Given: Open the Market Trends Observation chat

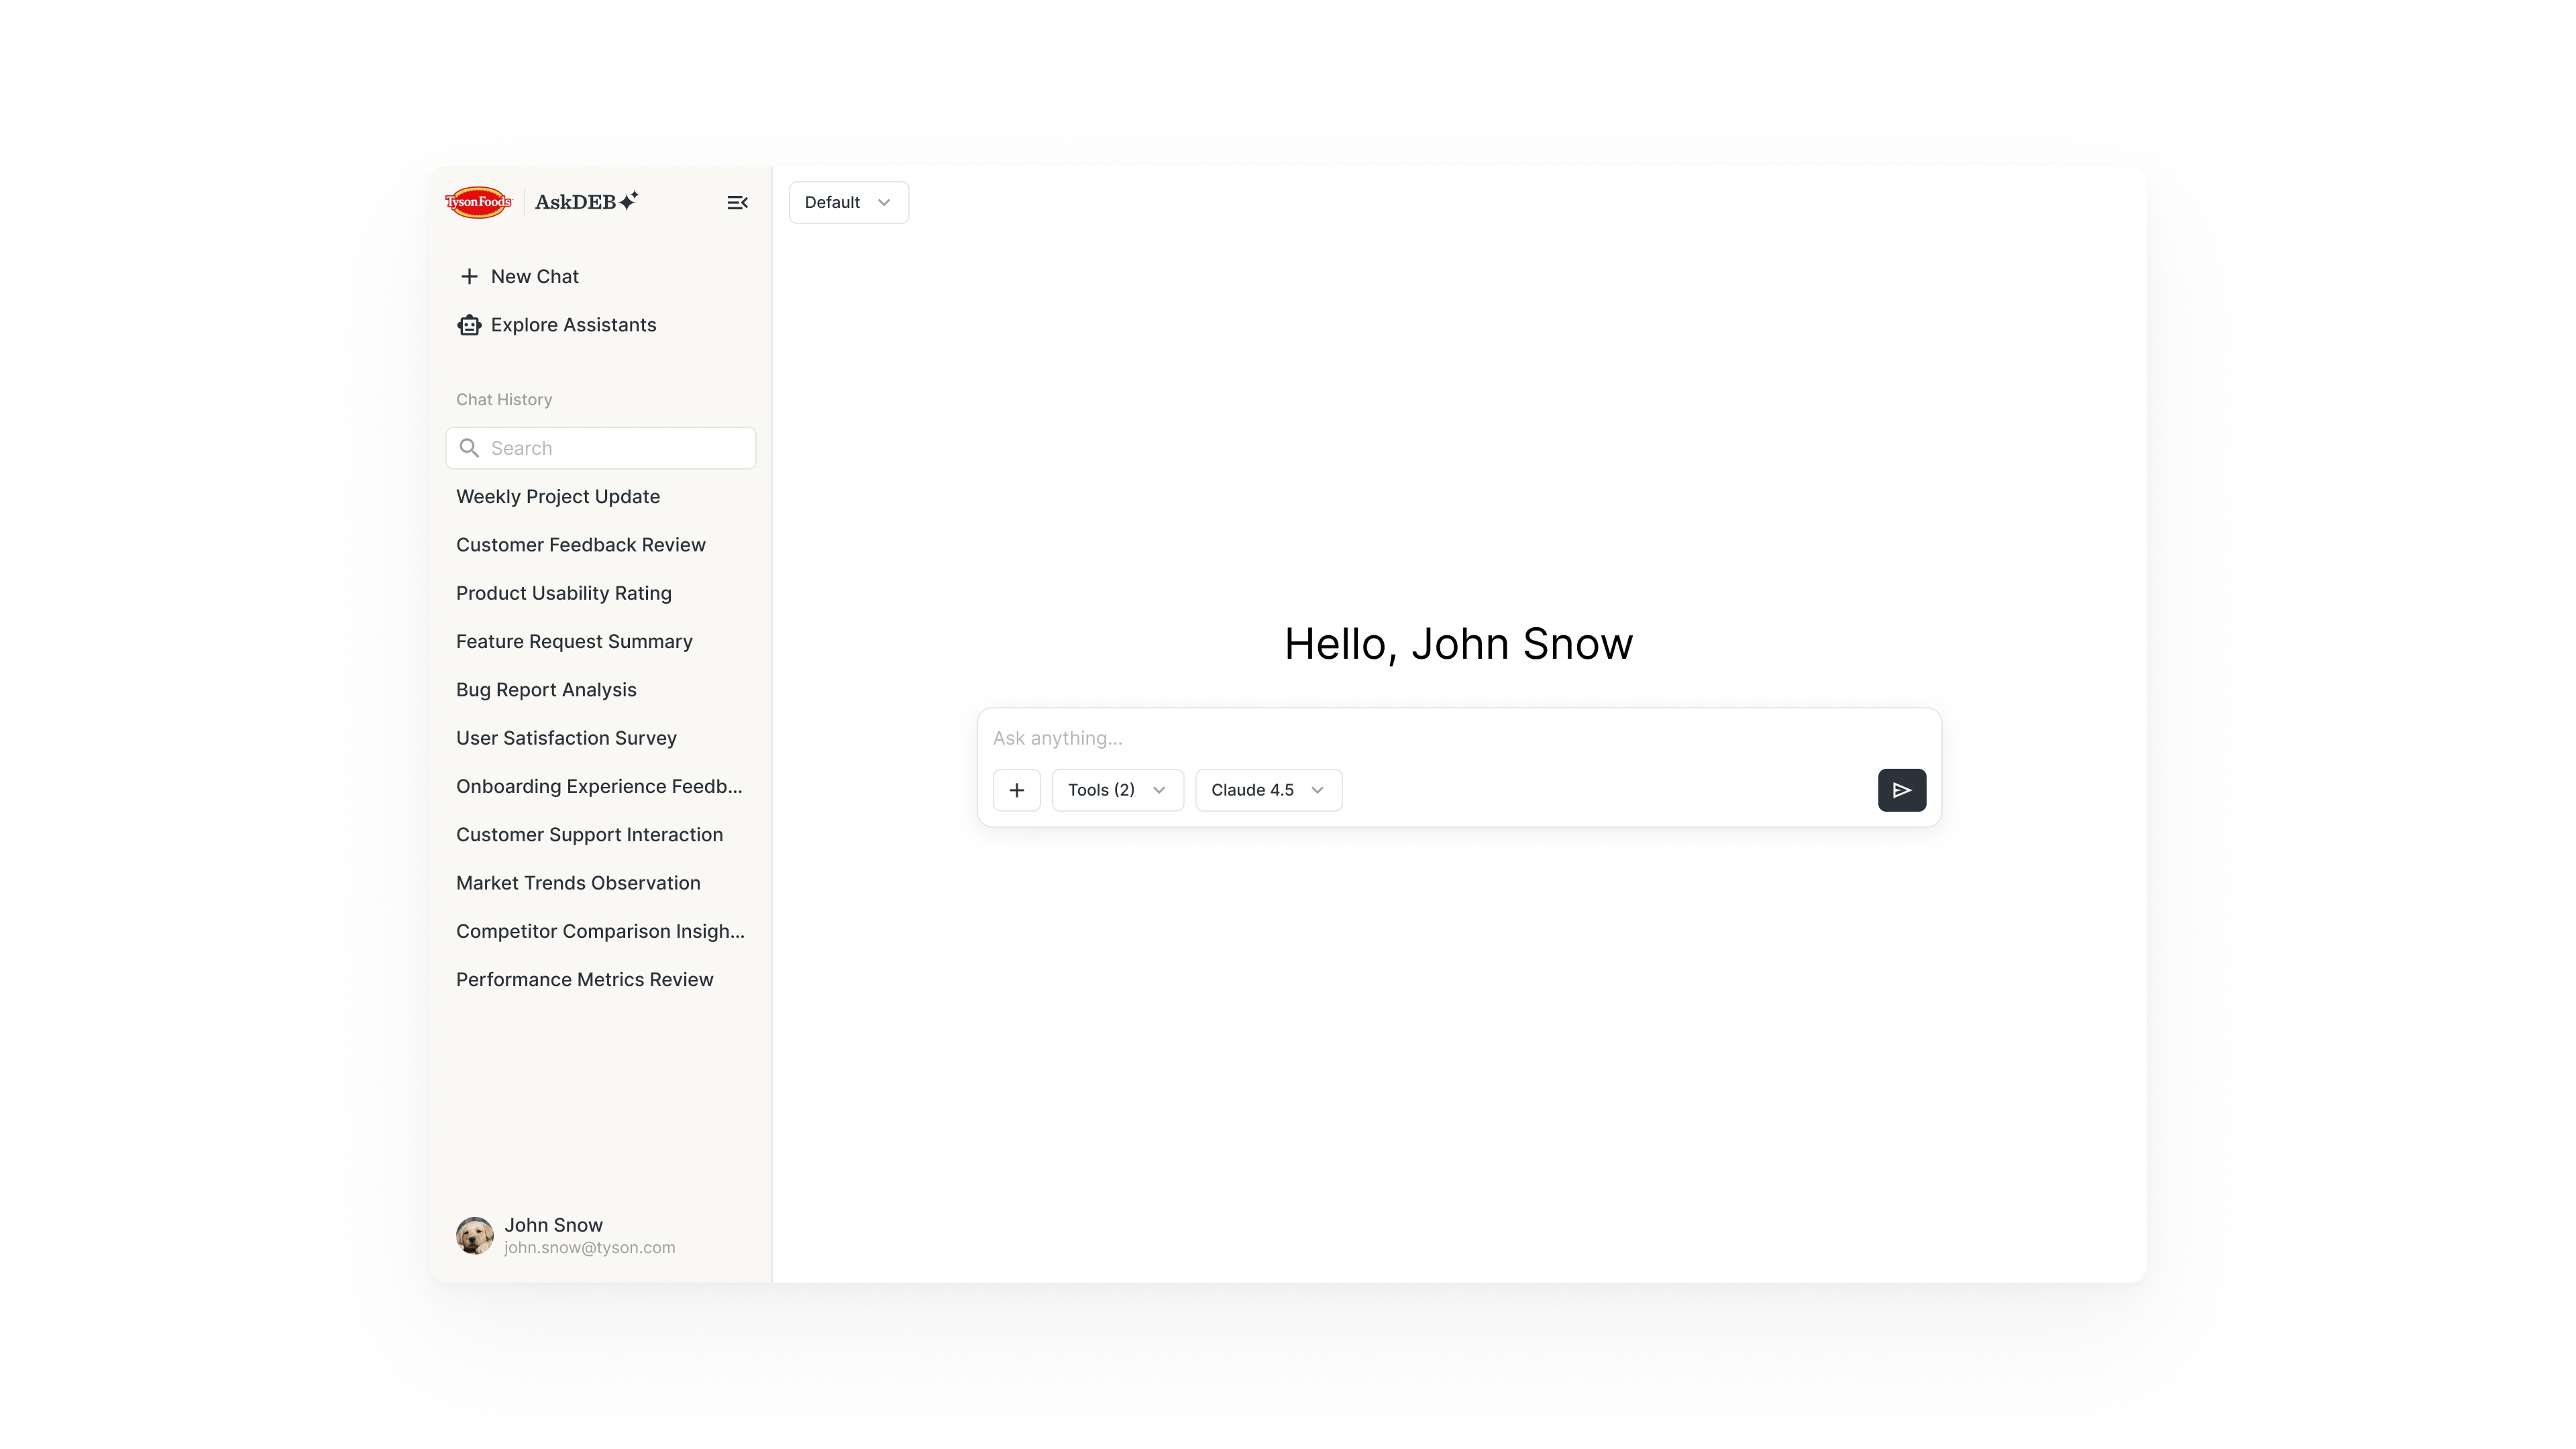Looking at the screenshot, I should point(578,883).
